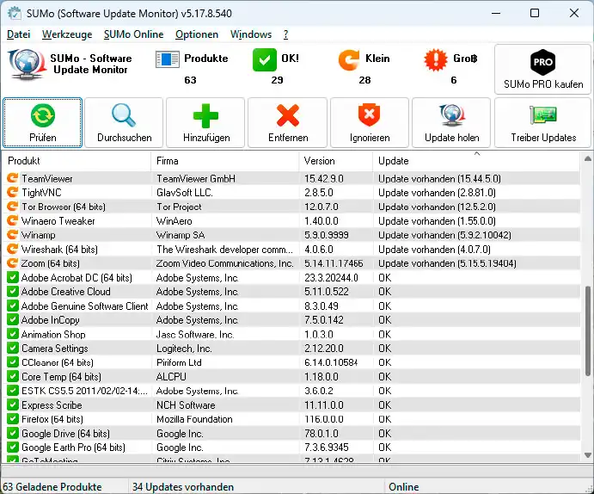Select the Firefox (64 bits) entry

(52, 419)
